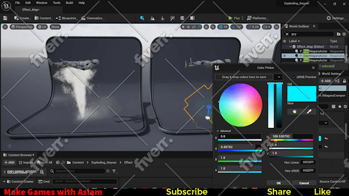This screenshot has width=349, height=196.
Task: Open the Tools menu
Action: coord(56,3)
